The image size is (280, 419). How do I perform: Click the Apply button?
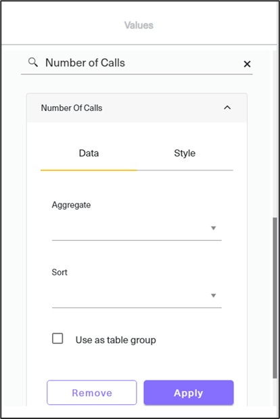click(189, 393)
